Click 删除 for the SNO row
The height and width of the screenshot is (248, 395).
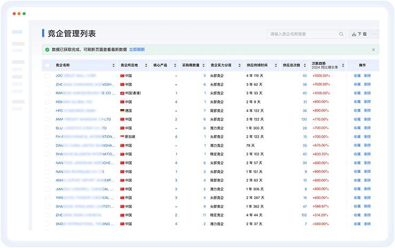[x=367, y=224]
